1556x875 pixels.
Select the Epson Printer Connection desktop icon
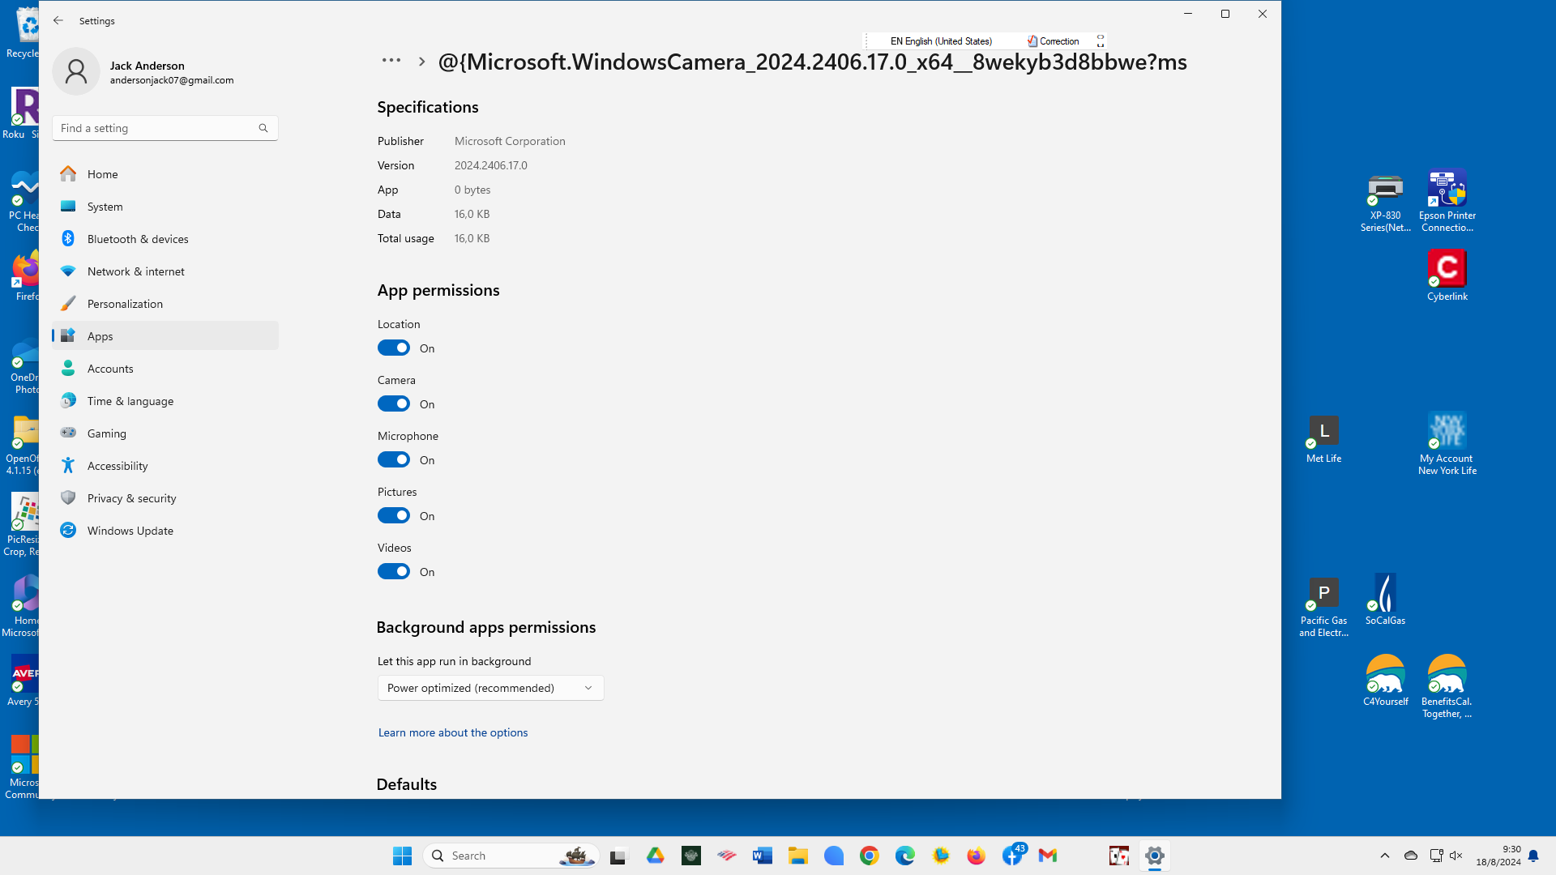(1447, 203)
